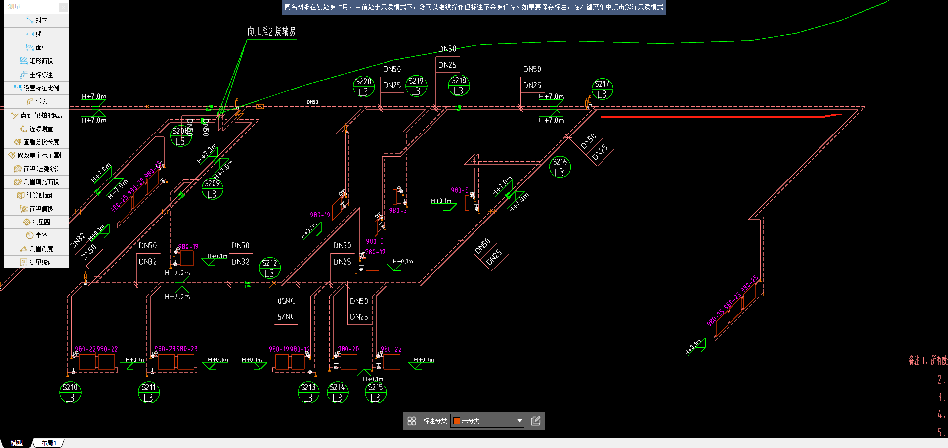Choose the 面积 area measurement tool

coord(37,47)
